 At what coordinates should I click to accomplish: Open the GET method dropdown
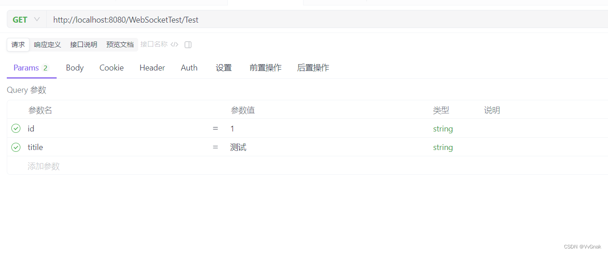tap(26, 19)
